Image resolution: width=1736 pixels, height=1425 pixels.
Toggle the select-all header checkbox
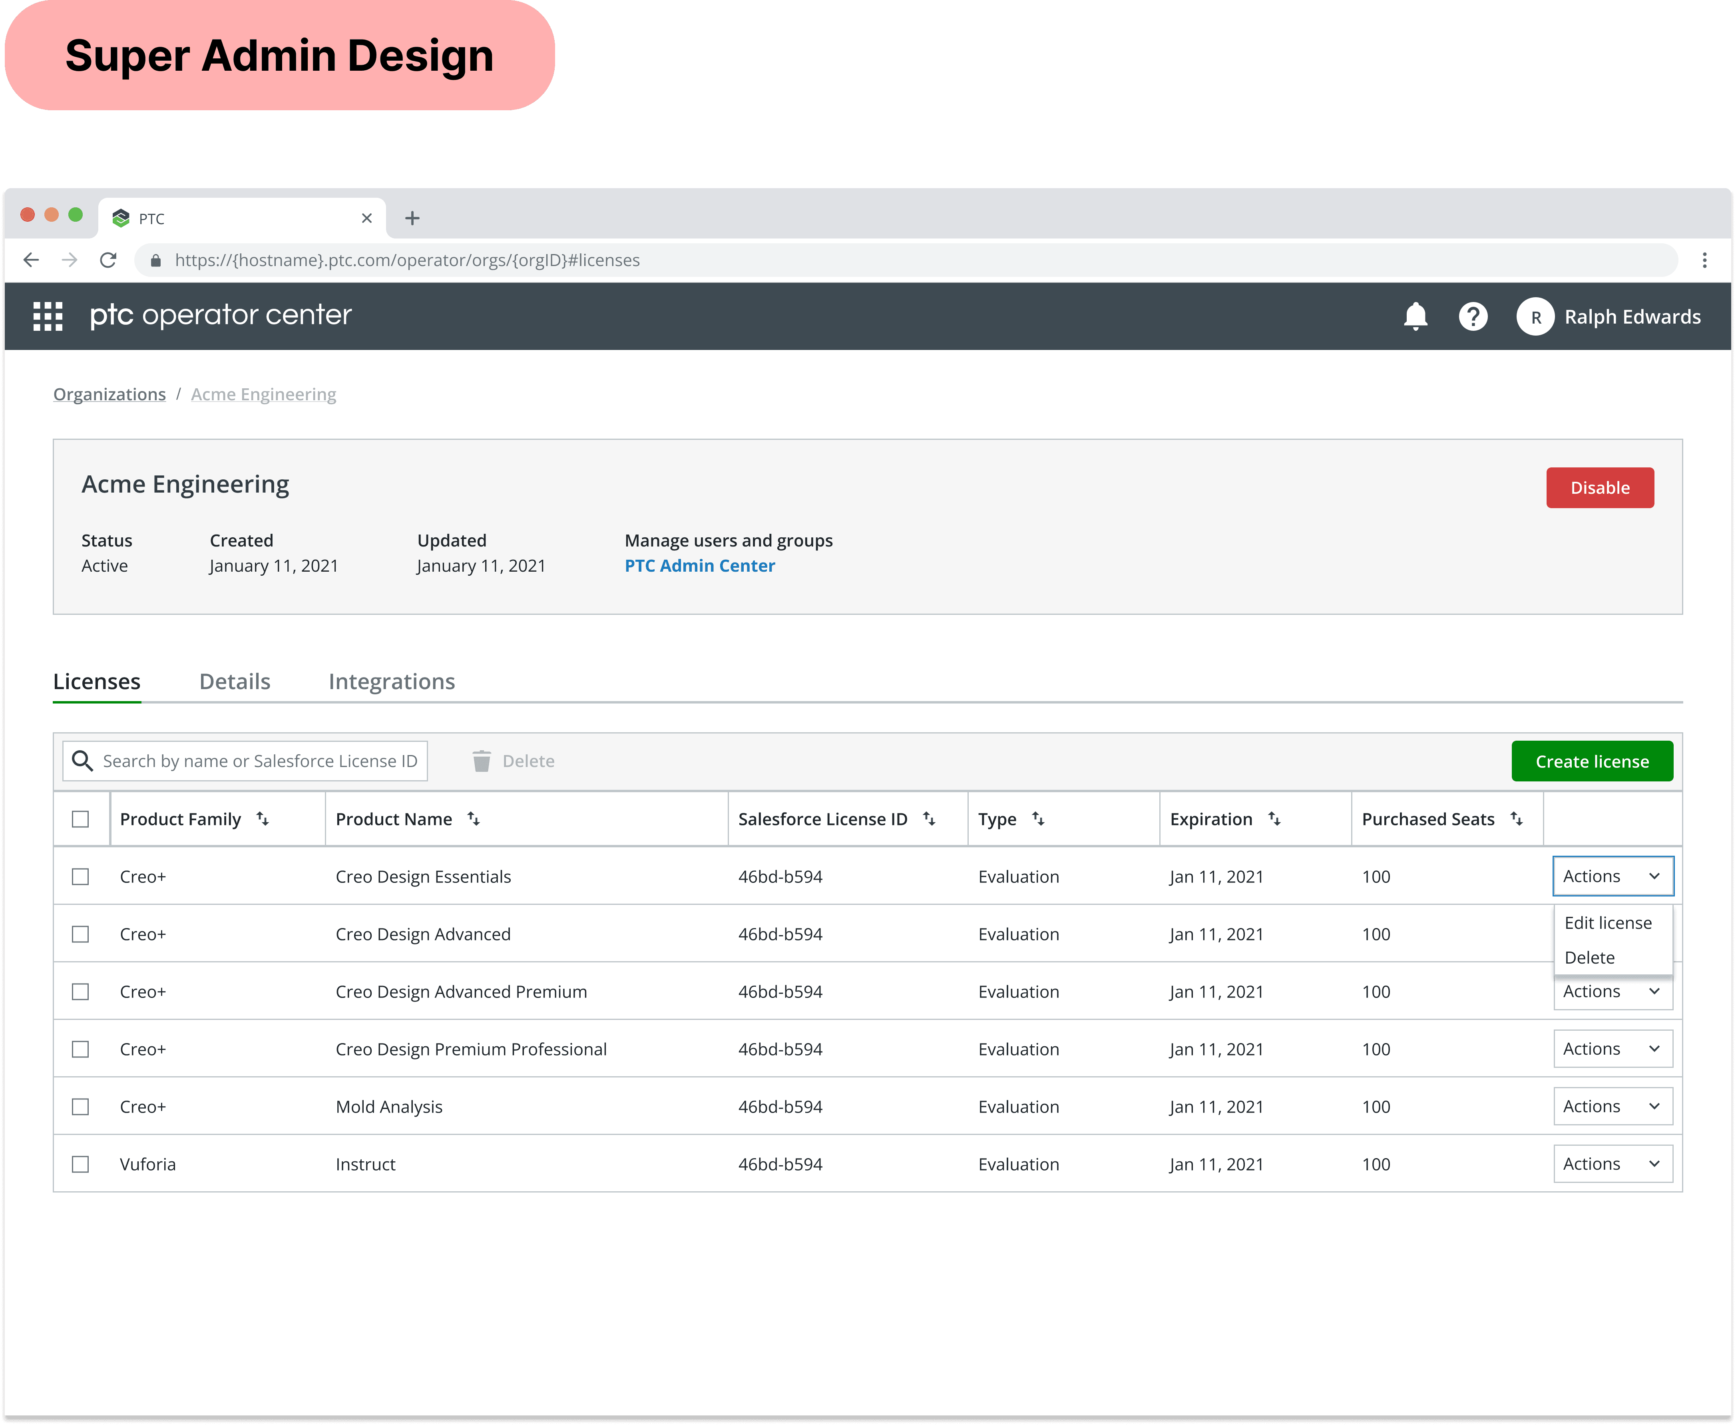[x=80, y=819]
